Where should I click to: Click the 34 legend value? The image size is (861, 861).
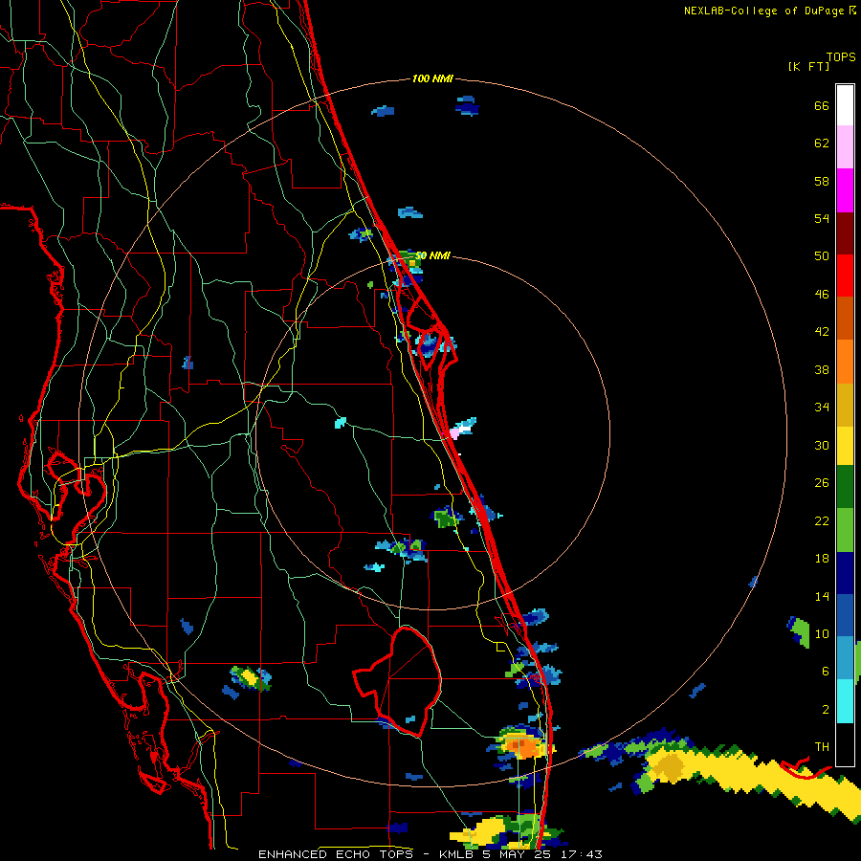point(822,408)
